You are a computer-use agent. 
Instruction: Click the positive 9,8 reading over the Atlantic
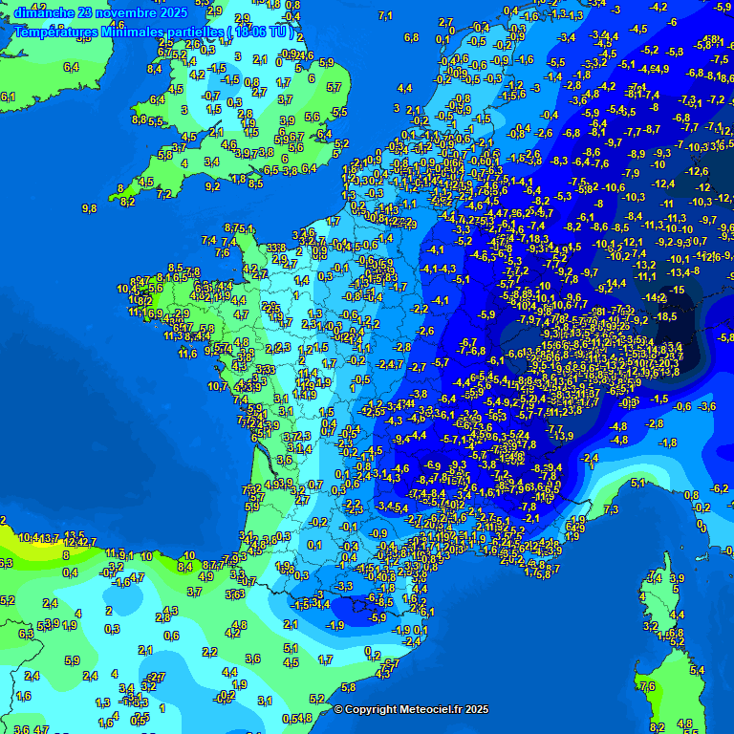90,208
